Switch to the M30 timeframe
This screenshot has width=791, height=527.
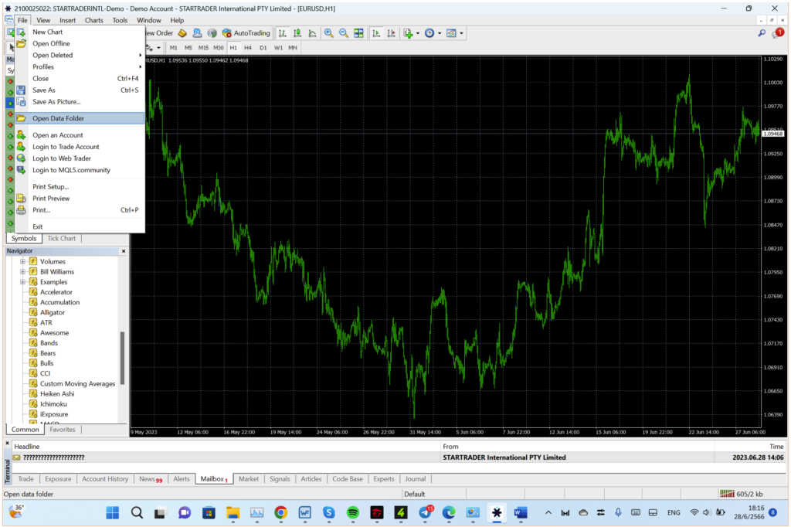(x=219, y=48)
